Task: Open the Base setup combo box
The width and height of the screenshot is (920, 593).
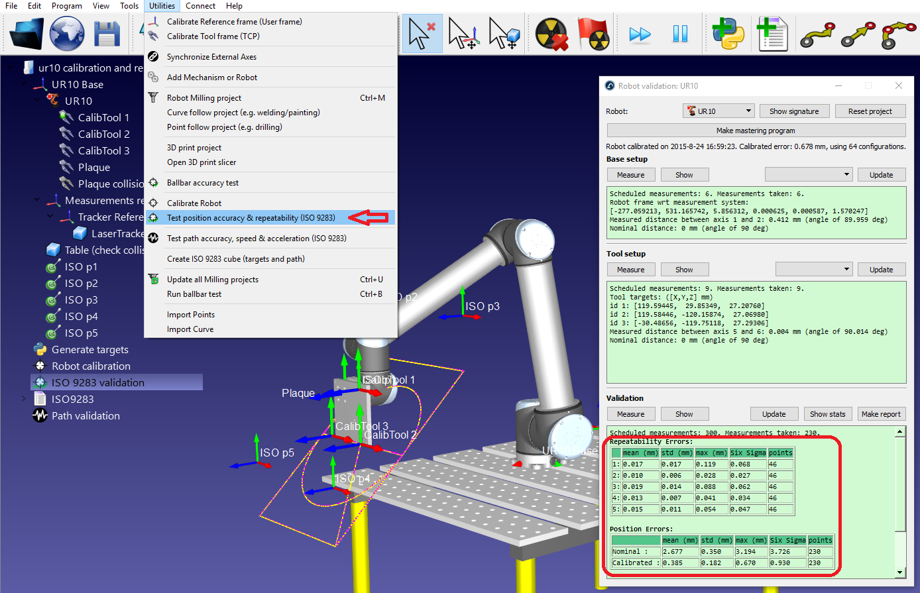Action: point(809,175)
